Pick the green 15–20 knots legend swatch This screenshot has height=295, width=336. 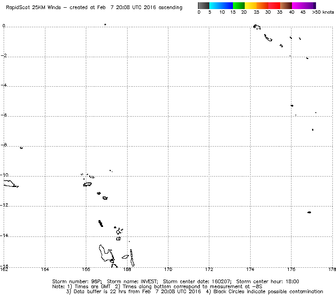pyautogui.click(x=239, y=5)
